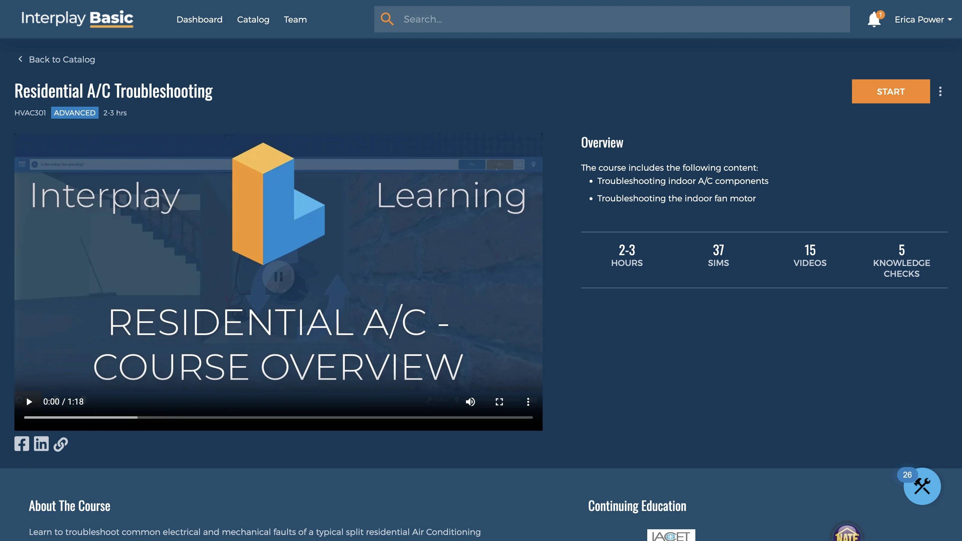
Task: Click the About The Course heading
Action: 69,506
